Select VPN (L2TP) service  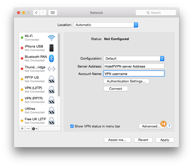click(x=38, y=90)
